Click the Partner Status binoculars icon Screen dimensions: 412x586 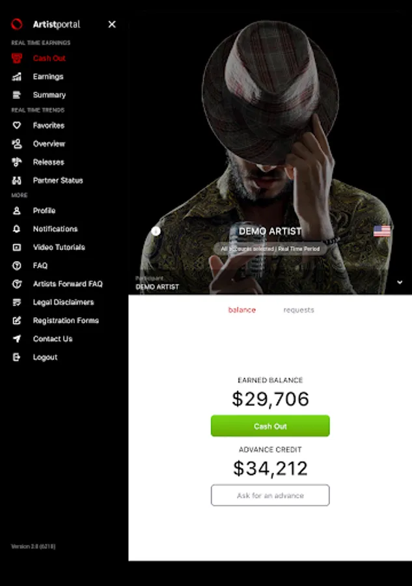click(16, 180)
